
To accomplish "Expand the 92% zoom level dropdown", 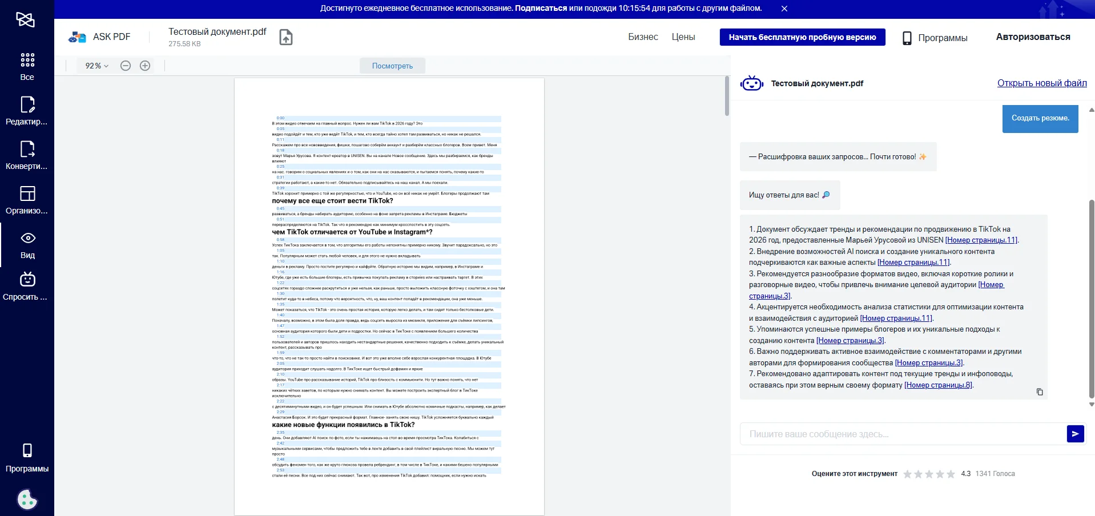I will point(96,66).
